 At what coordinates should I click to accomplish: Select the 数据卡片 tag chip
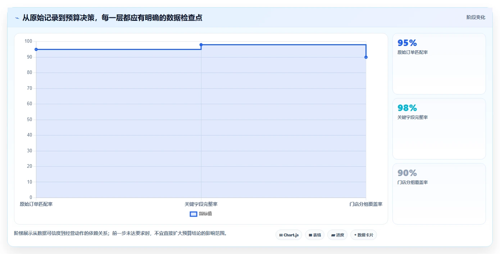(364, 235)
